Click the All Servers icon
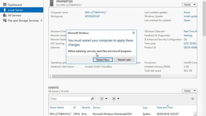 click(x=5, y=15)
